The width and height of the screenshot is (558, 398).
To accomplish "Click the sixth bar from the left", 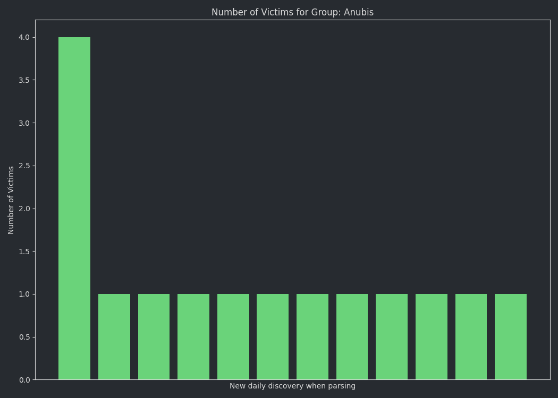I will [273, 337].
